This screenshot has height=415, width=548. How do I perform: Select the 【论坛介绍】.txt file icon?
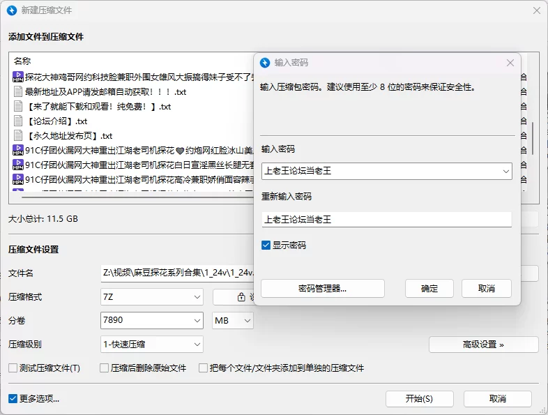tap(19, 121)
